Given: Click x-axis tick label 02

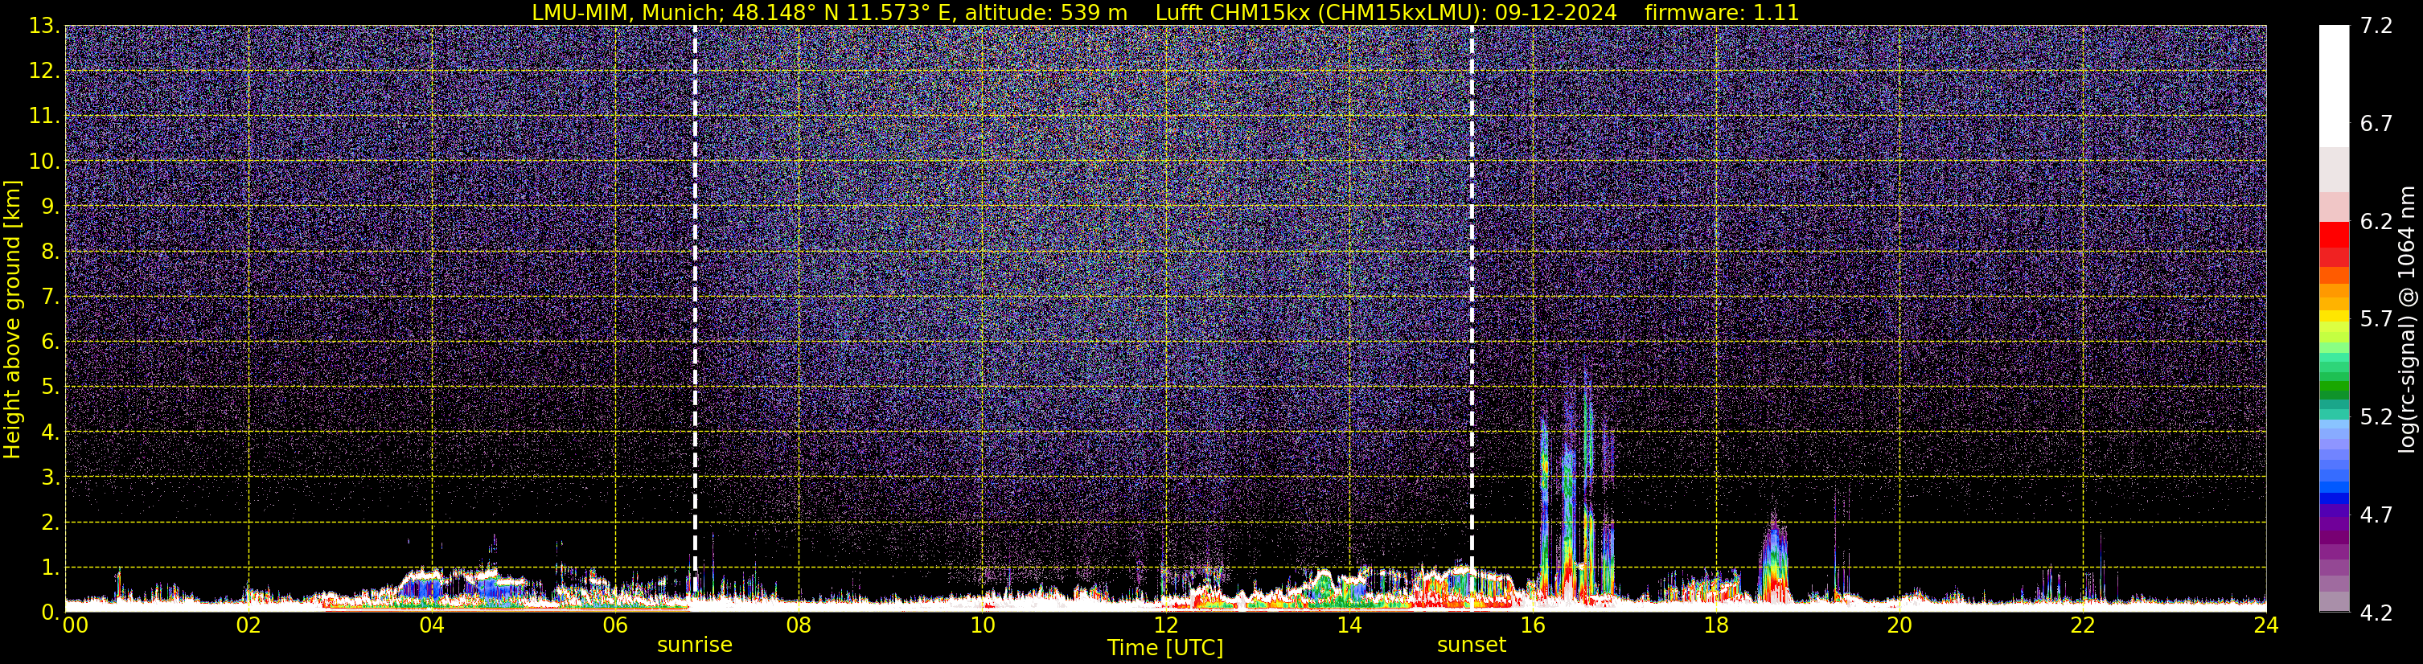Looking at the screenshot, I should 248,625.
